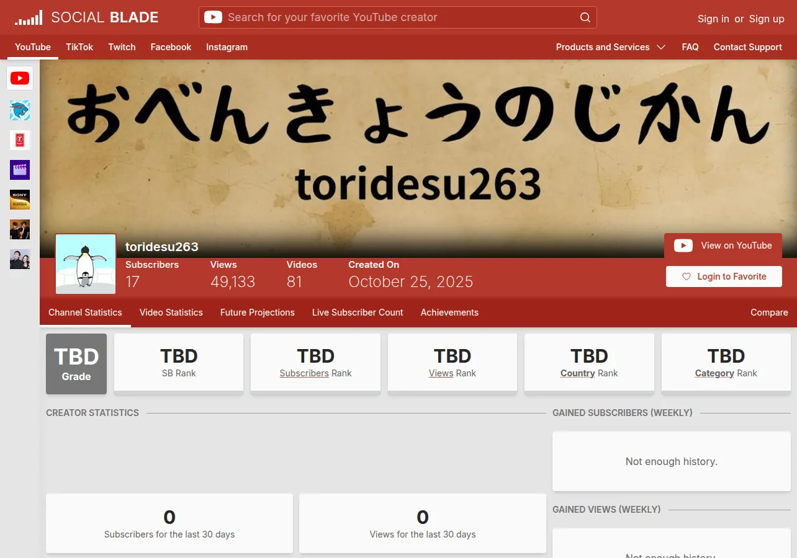Viewport: 797px width, 558px height.
Task: Click the CREATOR STATISTICS heading
Action: [x=92, y=413]
